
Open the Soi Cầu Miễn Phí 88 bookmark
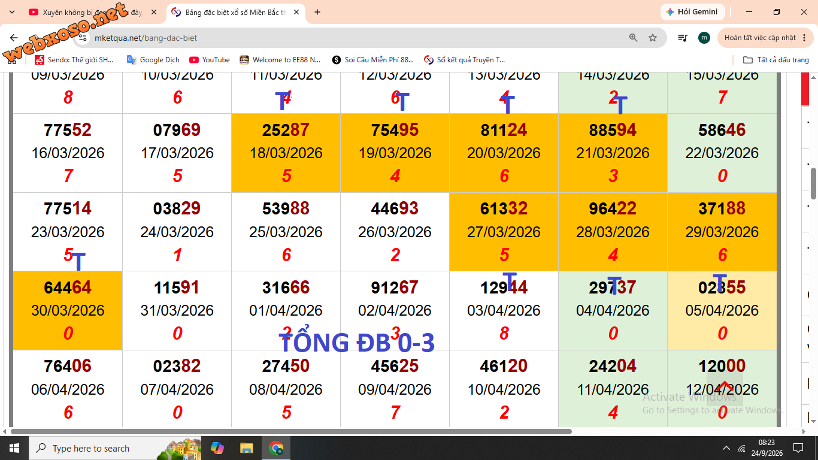coord(373,60)
